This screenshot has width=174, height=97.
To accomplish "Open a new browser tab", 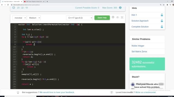I will (x=47, y=2).
